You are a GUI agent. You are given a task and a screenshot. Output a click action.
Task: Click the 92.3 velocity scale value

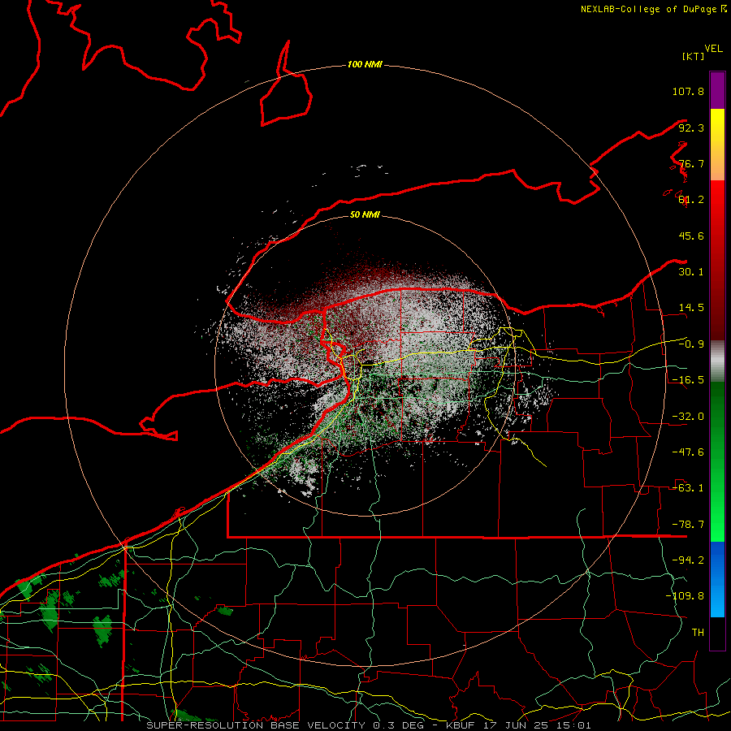point(691,128)
